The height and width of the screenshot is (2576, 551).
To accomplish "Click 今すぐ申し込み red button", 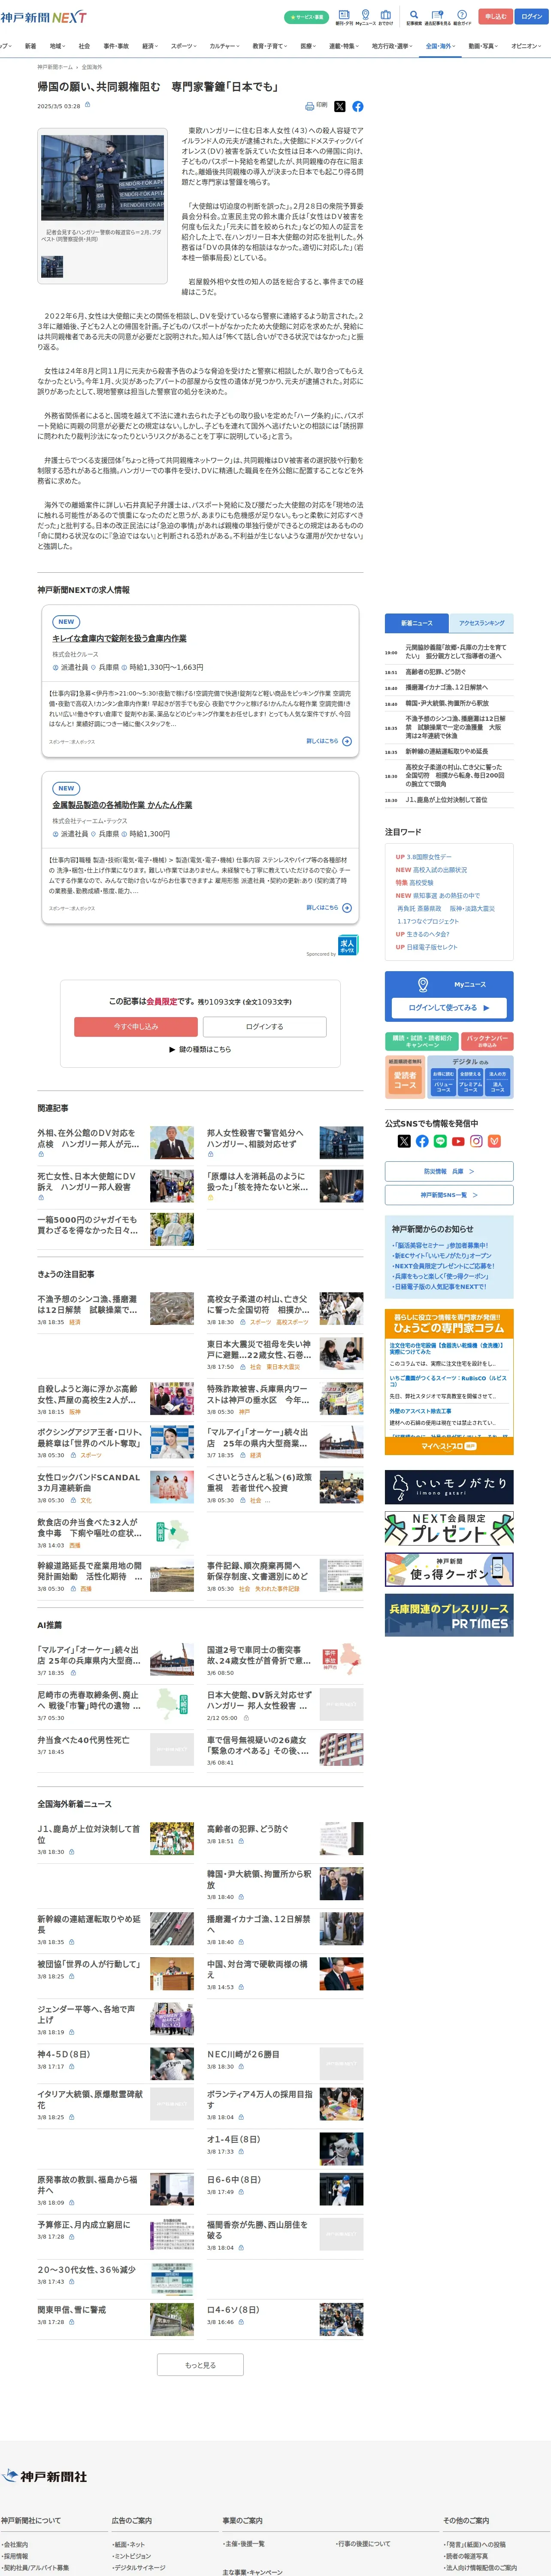I will [x=136, y=1027].
